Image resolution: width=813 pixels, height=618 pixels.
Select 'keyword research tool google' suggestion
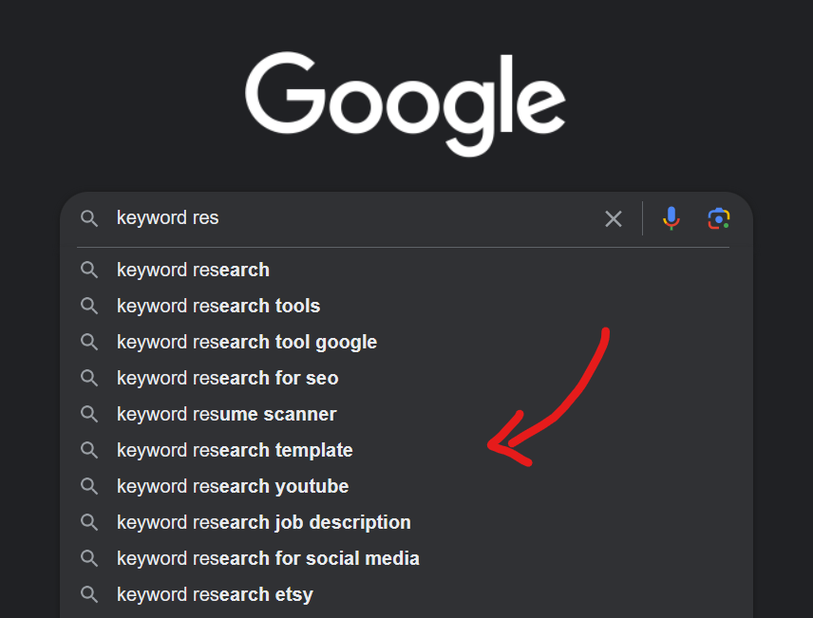[406, 342]
